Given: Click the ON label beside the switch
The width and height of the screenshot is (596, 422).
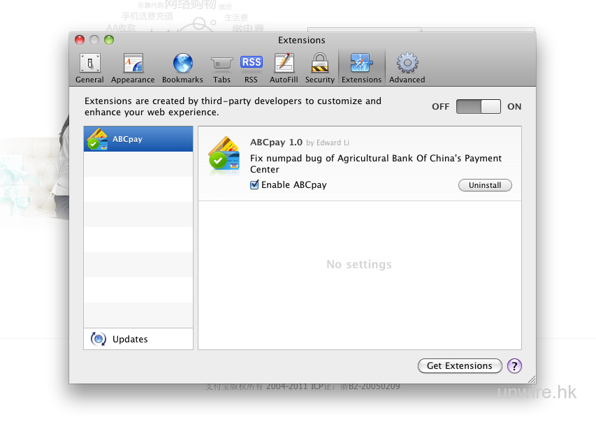Looking at the screenshot, I should click(514, 107).
